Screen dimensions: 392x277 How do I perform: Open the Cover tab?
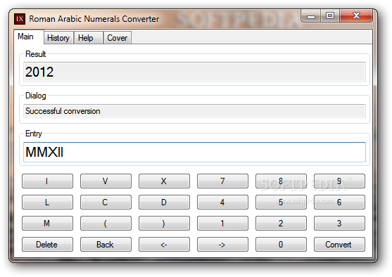[x=118, y=38]
